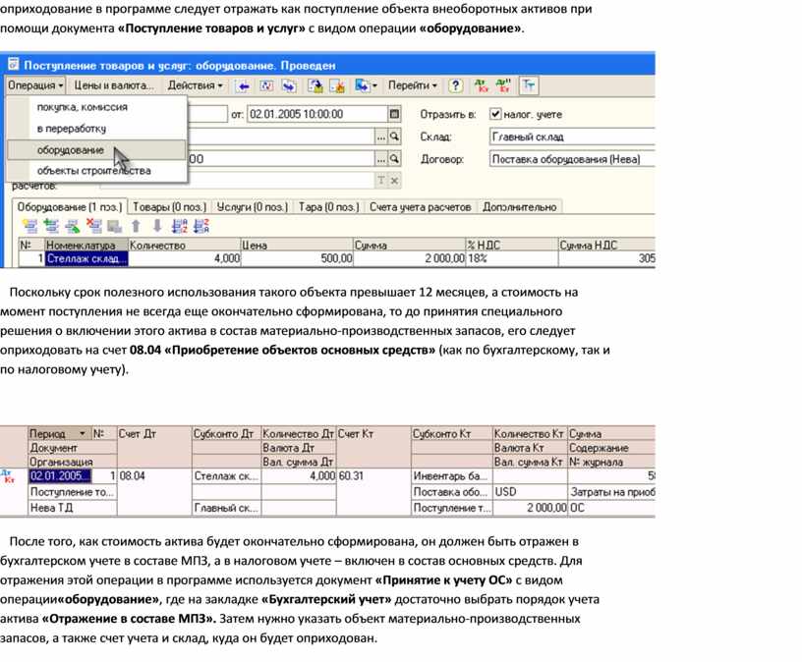Click the sort descending Z-A icon
The image size is (802, 662).
tap(201, 226)
